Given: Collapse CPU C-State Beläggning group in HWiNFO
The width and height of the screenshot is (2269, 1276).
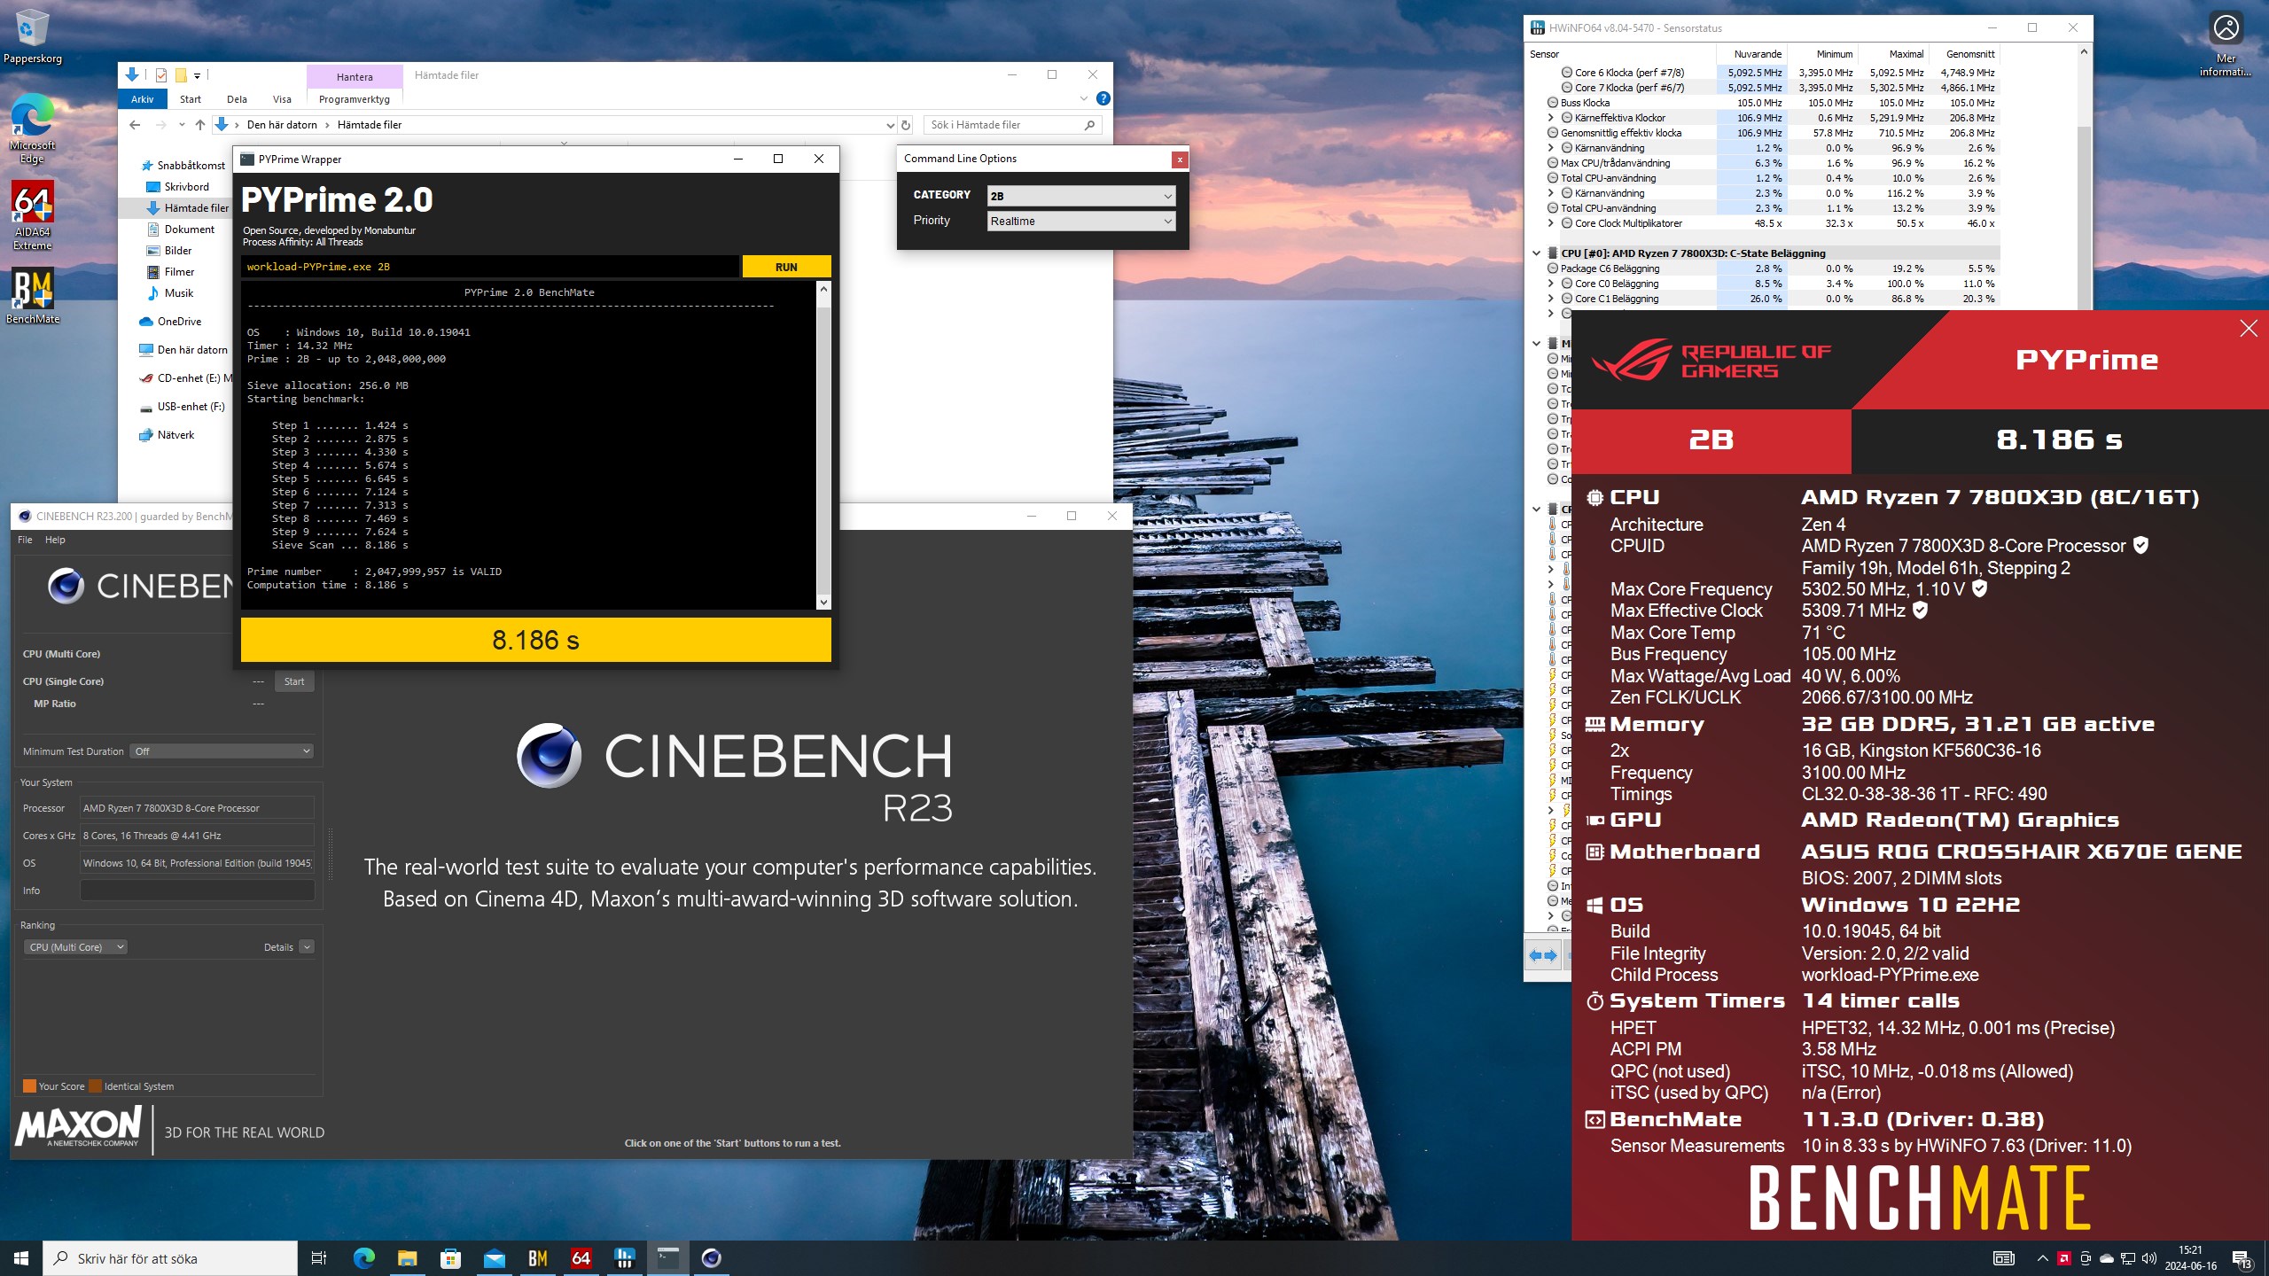Looking at the screenshot, I should [x=1536, y=253].
